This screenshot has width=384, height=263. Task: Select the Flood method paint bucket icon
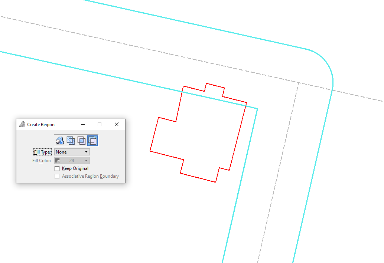click(x=59, y=141)
